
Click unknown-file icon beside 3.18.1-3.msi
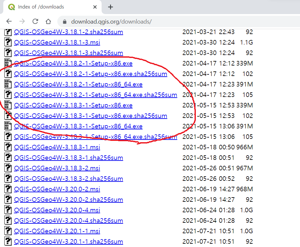click(x=8, y=42)
